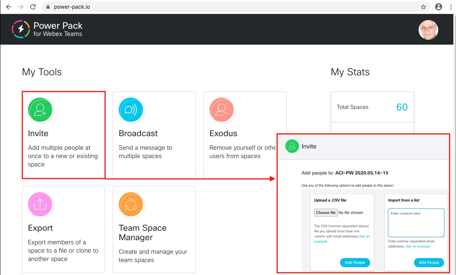Click the blue Broadcast speech bubble icon

(x=131, y=110)
